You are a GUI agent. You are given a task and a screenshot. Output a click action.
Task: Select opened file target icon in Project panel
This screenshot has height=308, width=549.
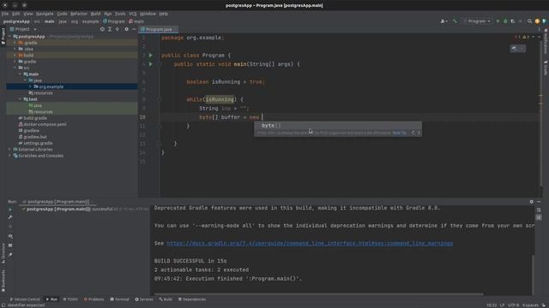tap(102, 29)
